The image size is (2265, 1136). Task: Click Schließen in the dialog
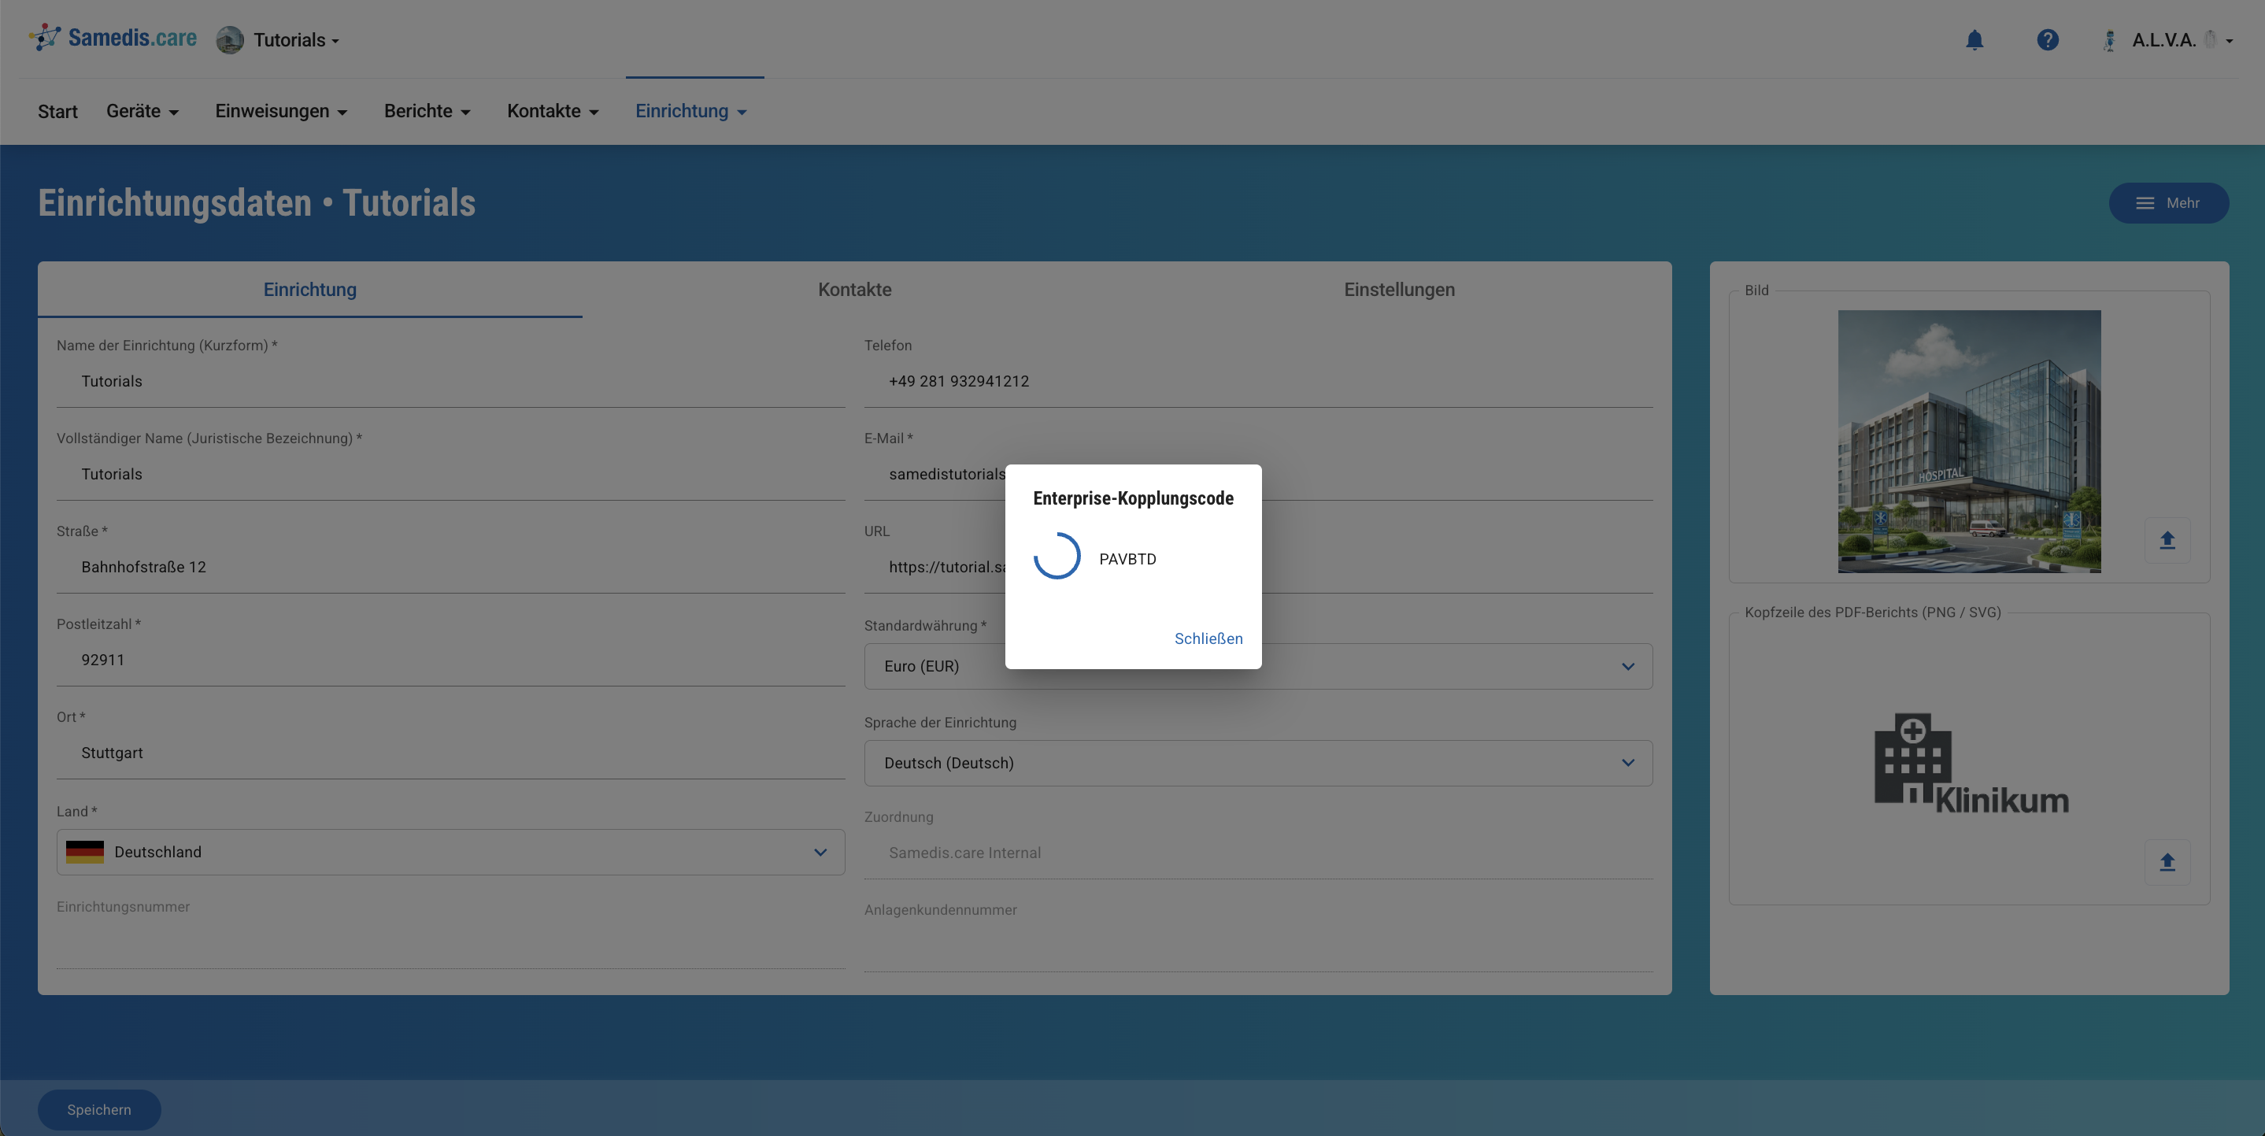click(1208, 638)
